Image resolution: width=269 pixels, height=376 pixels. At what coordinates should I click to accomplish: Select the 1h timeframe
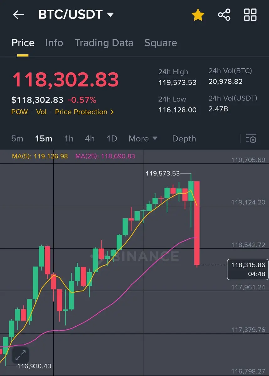(69, 138)
